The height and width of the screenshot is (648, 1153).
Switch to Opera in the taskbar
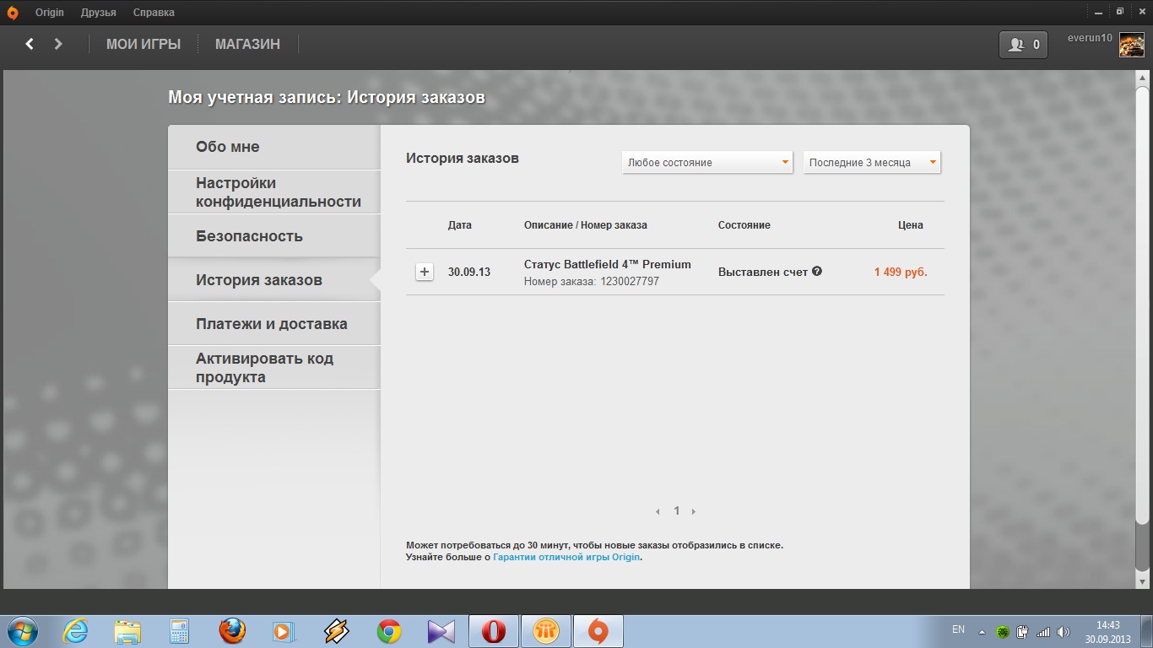tap(493, 631)
